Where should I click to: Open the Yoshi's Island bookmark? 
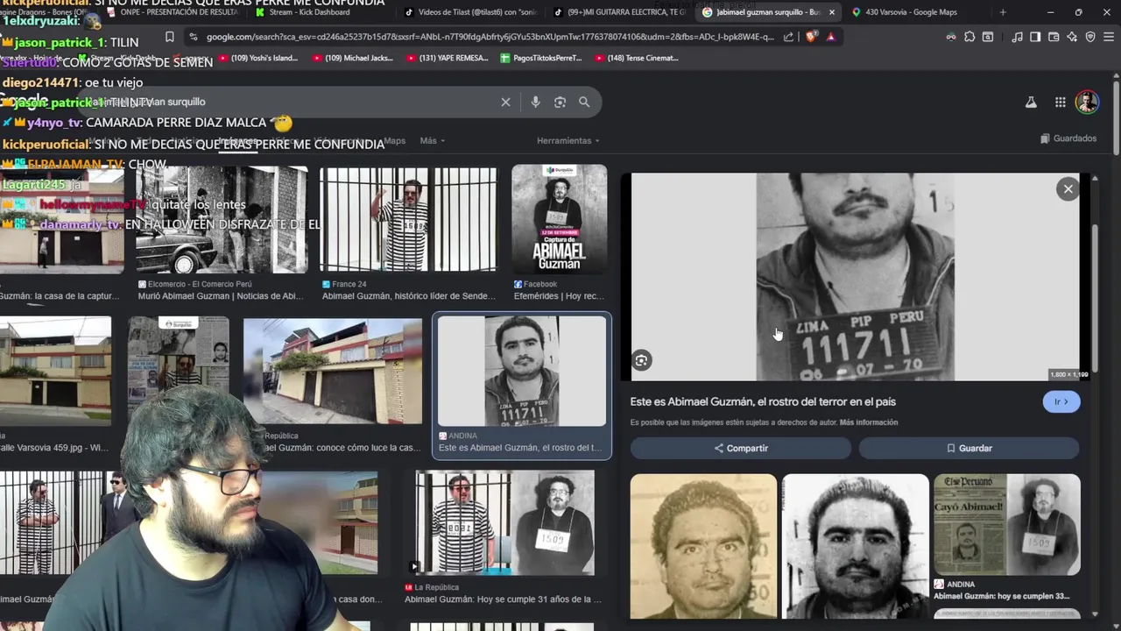pos(258,58)
